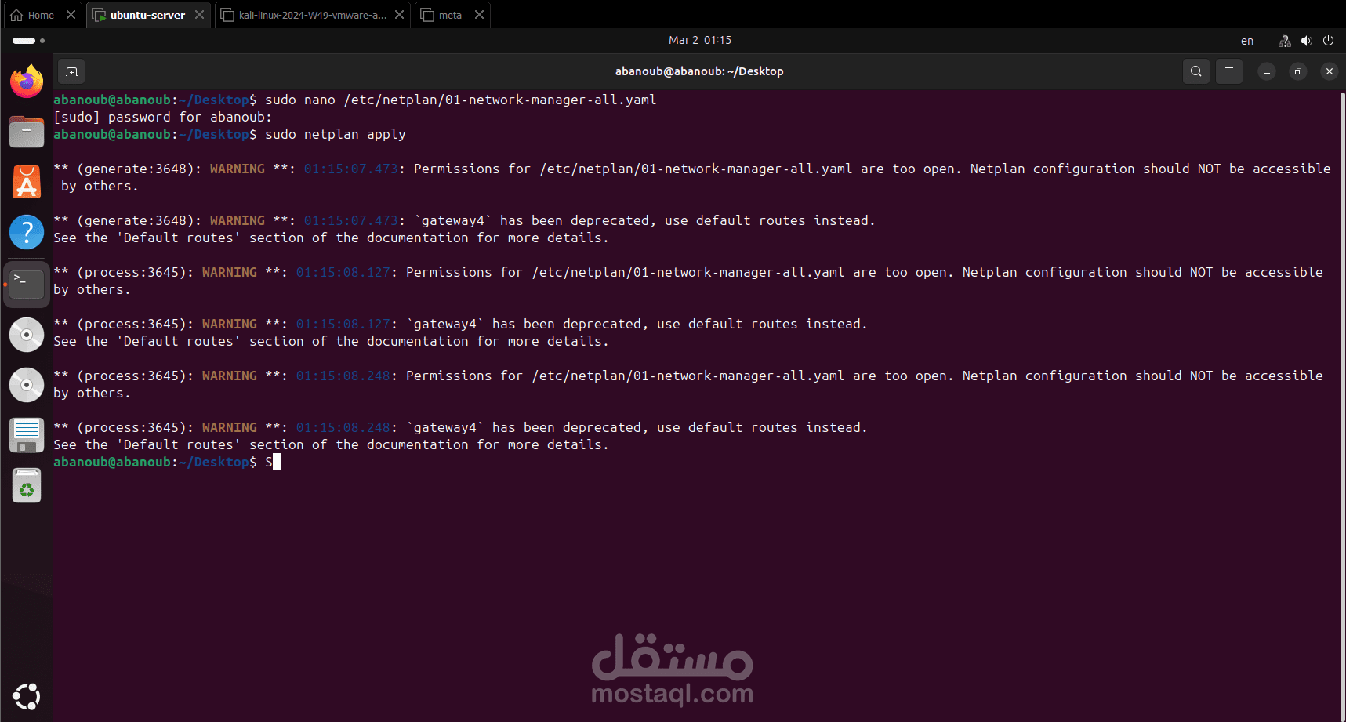
Task: Click the 'sudo netplan apply' command text
Action: [x=336, y=134]
